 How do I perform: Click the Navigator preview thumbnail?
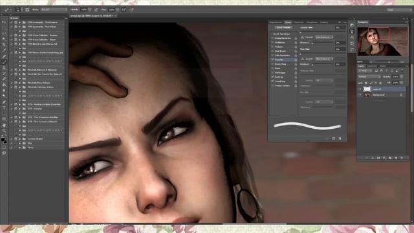(x=382, y=41)
